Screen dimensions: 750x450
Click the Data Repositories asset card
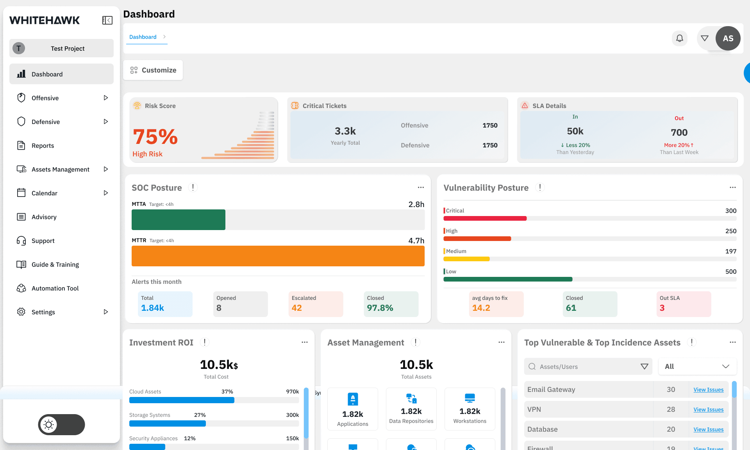[411, 409]
